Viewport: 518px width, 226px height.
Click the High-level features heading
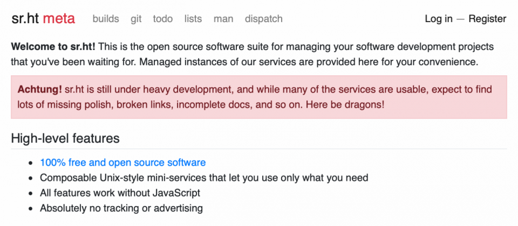[x=65, y=138]
